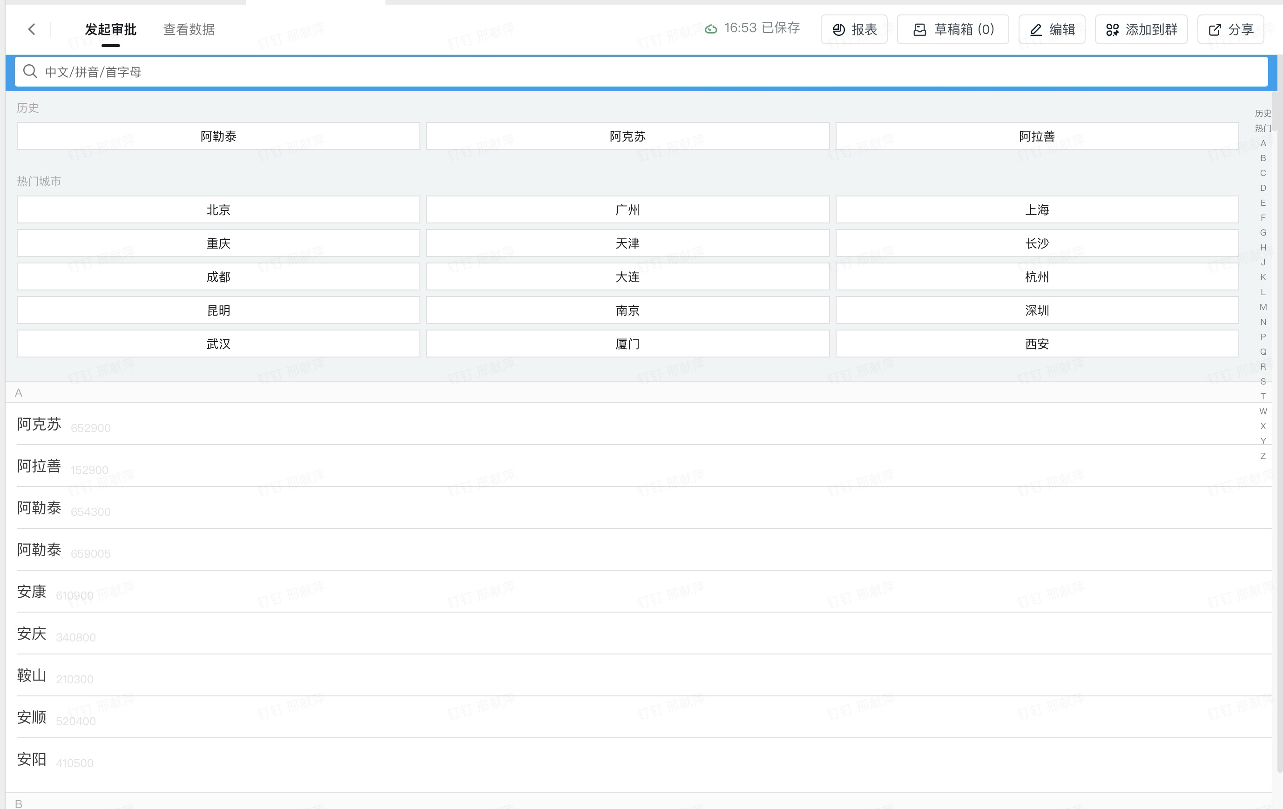
Task: Choose hot city 广州
Action: click(628, 210)
